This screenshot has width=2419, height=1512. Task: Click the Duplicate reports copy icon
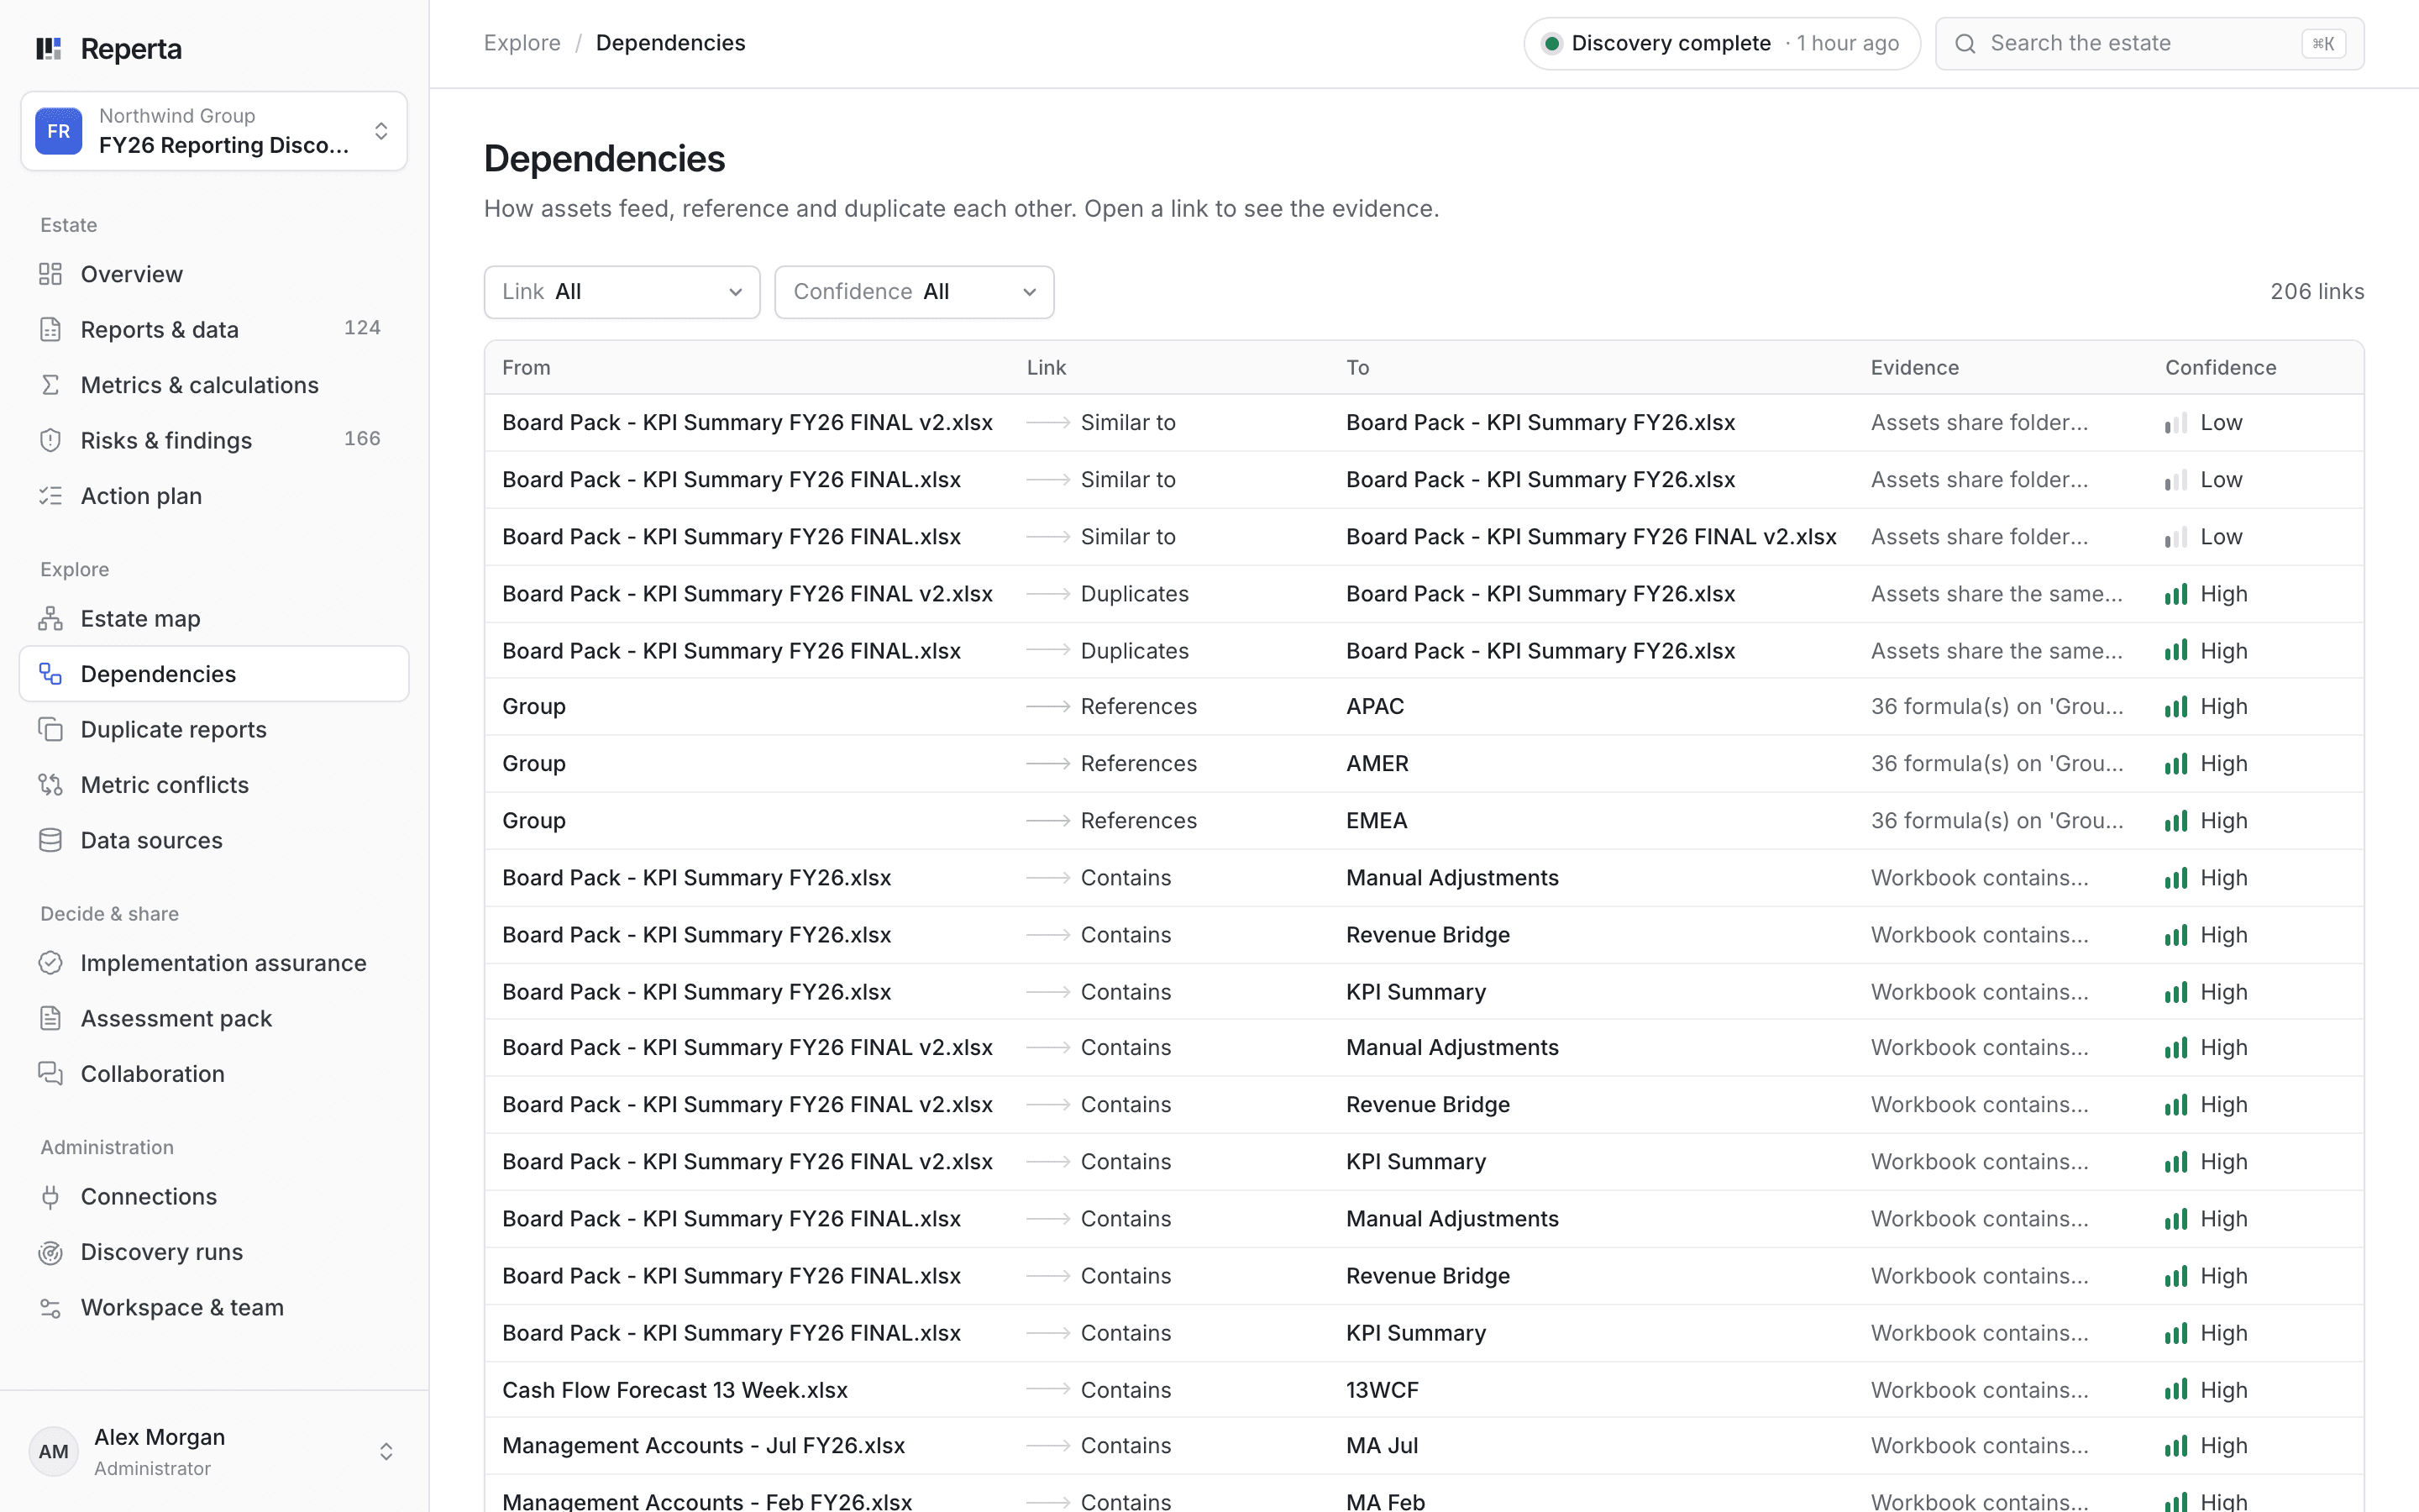click(x=50, y=729)
